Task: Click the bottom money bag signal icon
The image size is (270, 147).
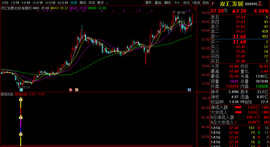Action: click(x=21, y=134)
